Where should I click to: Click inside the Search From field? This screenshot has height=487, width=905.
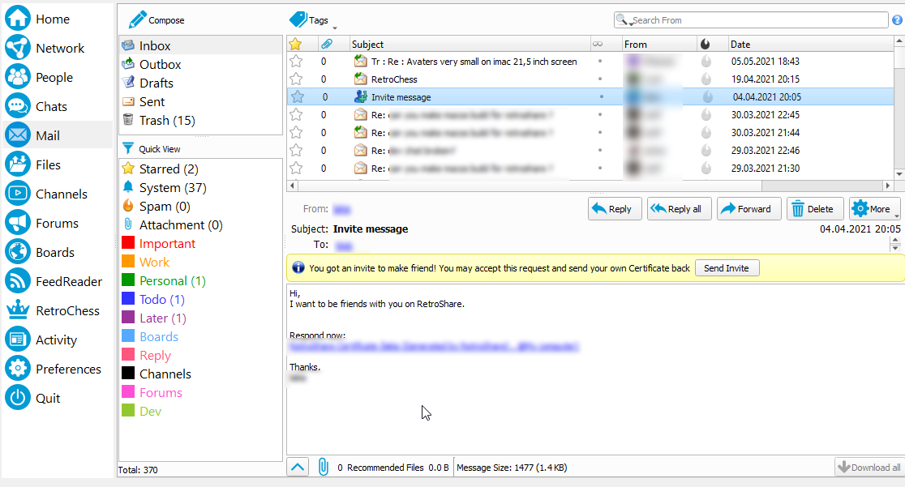[751, 19]
